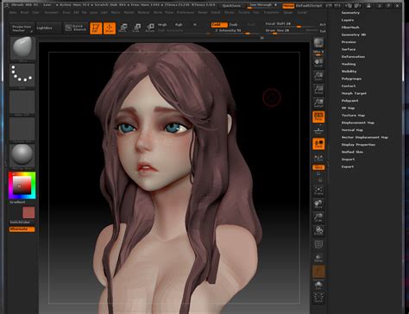This screenshot has width=409, height=314.
Task: Click the L.Sym icon
Action: tap(318, 158)
